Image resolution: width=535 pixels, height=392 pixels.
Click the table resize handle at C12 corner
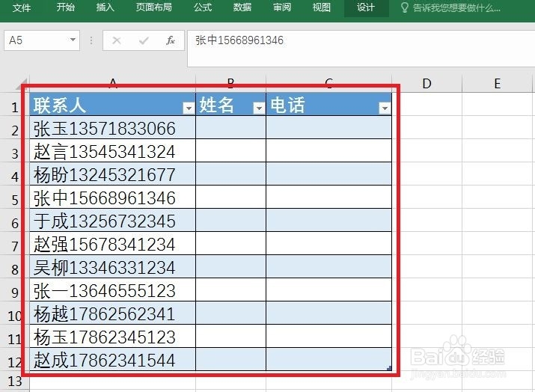click(x=389, y=368)
